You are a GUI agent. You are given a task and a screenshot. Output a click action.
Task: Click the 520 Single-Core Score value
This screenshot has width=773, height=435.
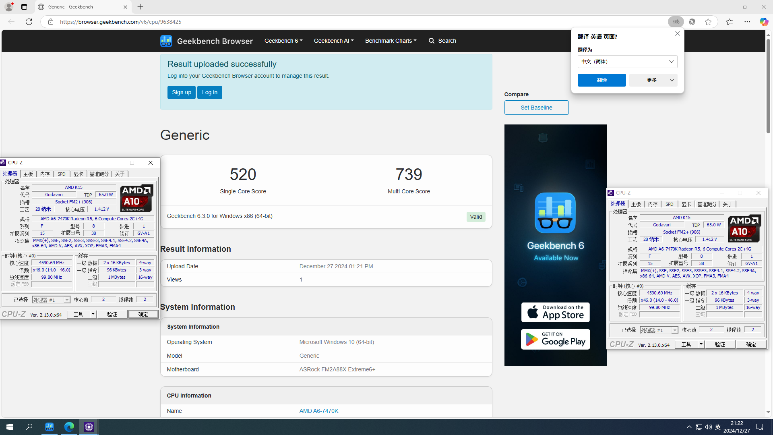[x=243, y=174]
